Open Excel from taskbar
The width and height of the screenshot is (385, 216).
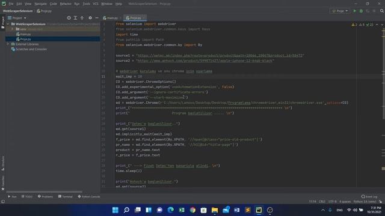tap(182, 210)
